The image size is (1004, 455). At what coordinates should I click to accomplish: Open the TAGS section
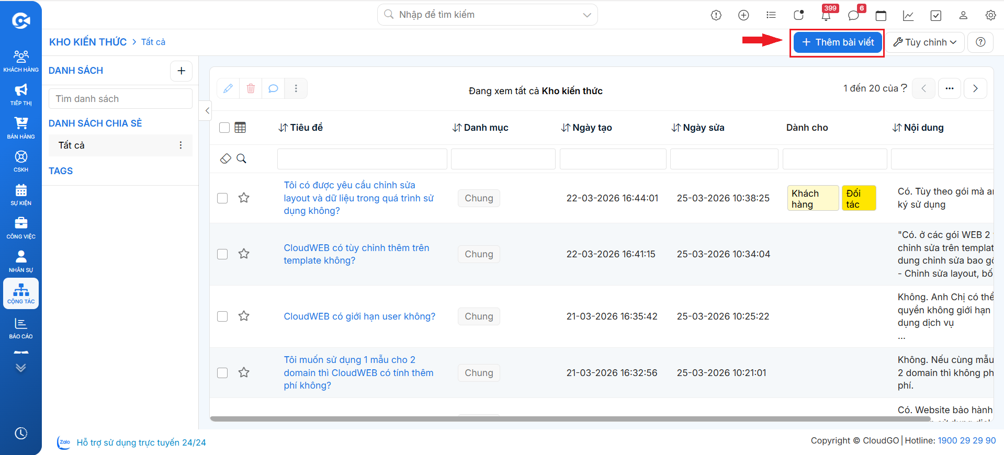61,171
